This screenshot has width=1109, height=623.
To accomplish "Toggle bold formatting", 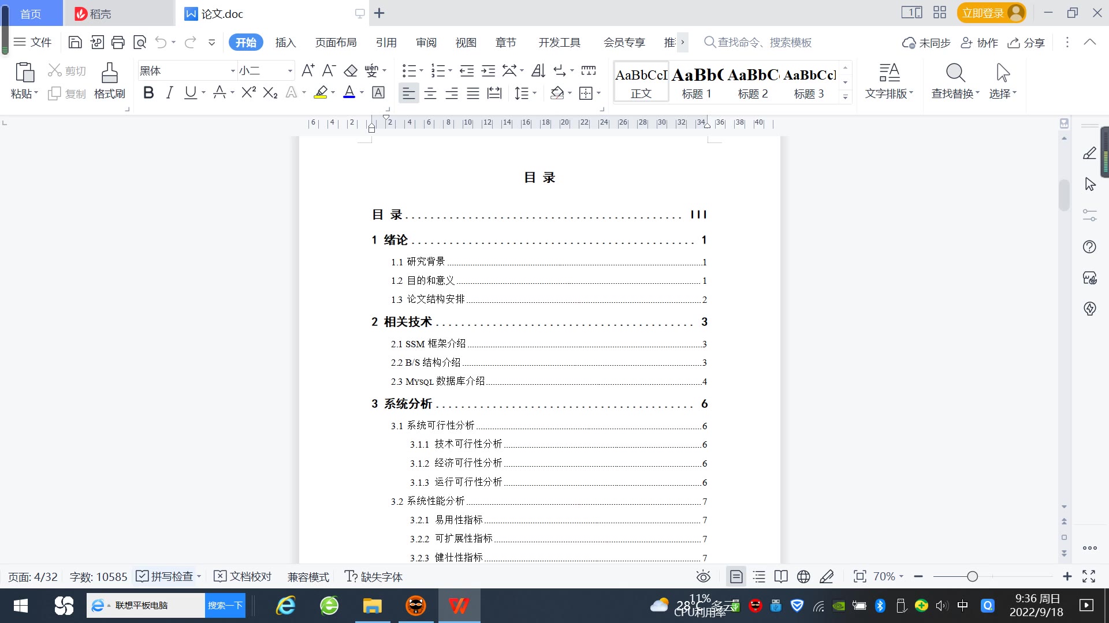I will click(x=148, y=92).
